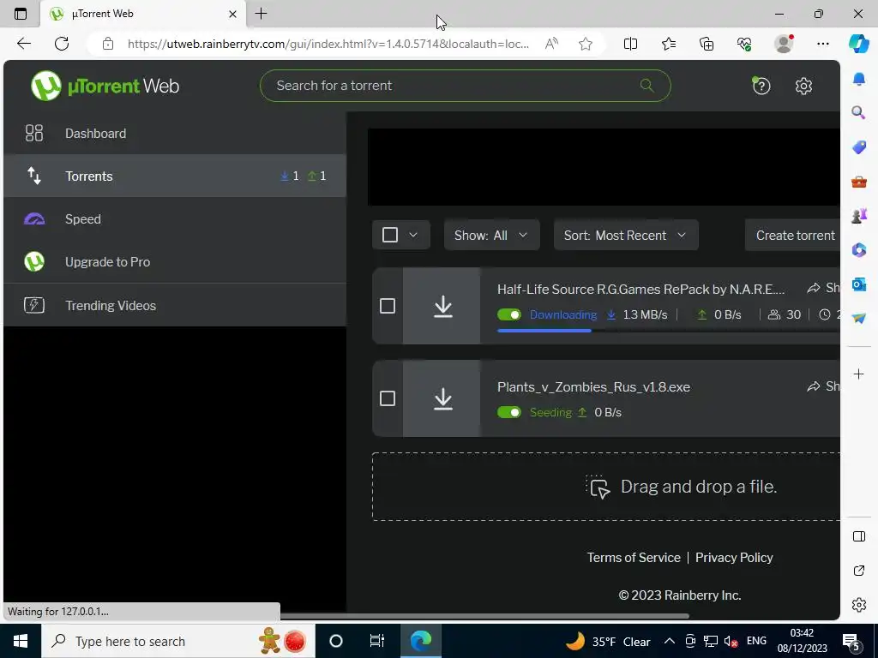Viewport: 878px width, 658px height.
Task: Refresh the current page
Action: click(x=62, y=44)
